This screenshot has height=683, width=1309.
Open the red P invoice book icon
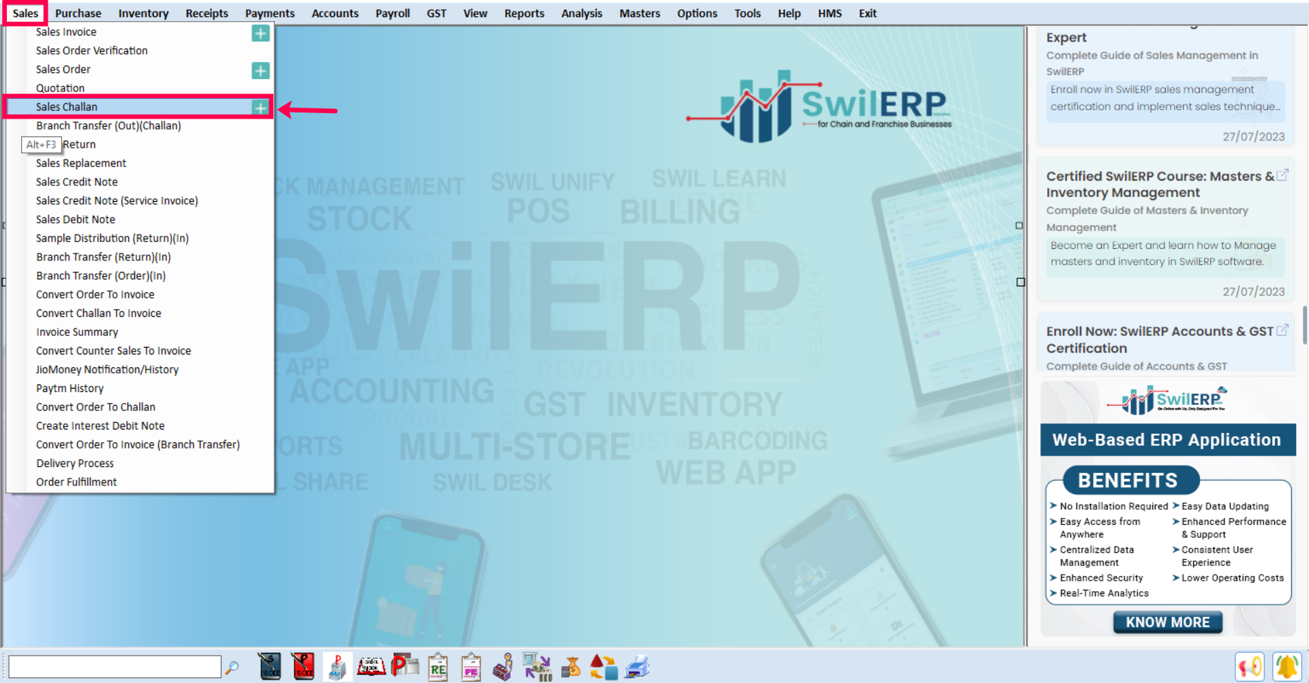(303, 667)
